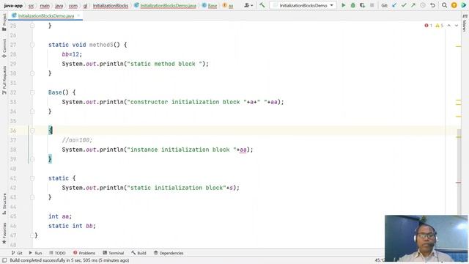469x264 pixels.
Task: Go to previous highlighted error arrow
Action: tap(449, 26)
